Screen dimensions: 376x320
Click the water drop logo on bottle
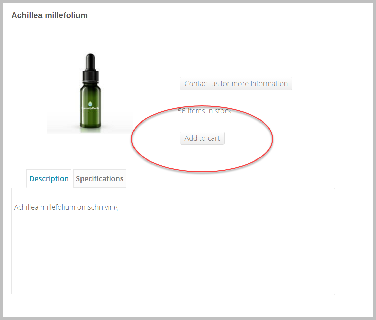click(x=90, y=104)
